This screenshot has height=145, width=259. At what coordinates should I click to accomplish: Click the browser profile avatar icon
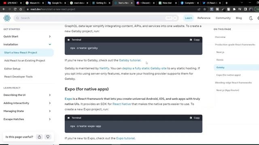pyautogui.click(x=251, y=9)
